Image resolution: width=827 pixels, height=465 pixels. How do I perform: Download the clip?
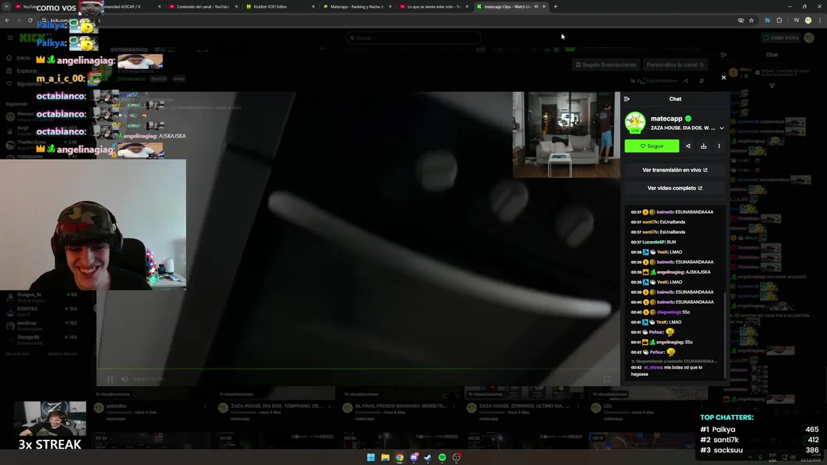[704, 146]
